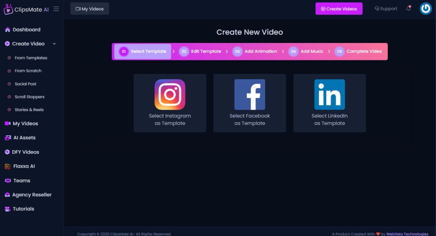Click the Support headset icon
The image size is (436, 236).
[377, 9]
